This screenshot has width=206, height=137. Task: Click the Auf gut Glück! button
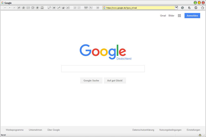pos(115,81)
